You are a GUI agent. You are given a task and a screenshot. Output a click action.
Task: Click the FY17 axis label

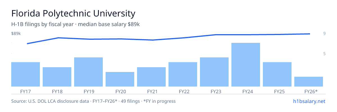pyautogui.click(x=26, y=91)
